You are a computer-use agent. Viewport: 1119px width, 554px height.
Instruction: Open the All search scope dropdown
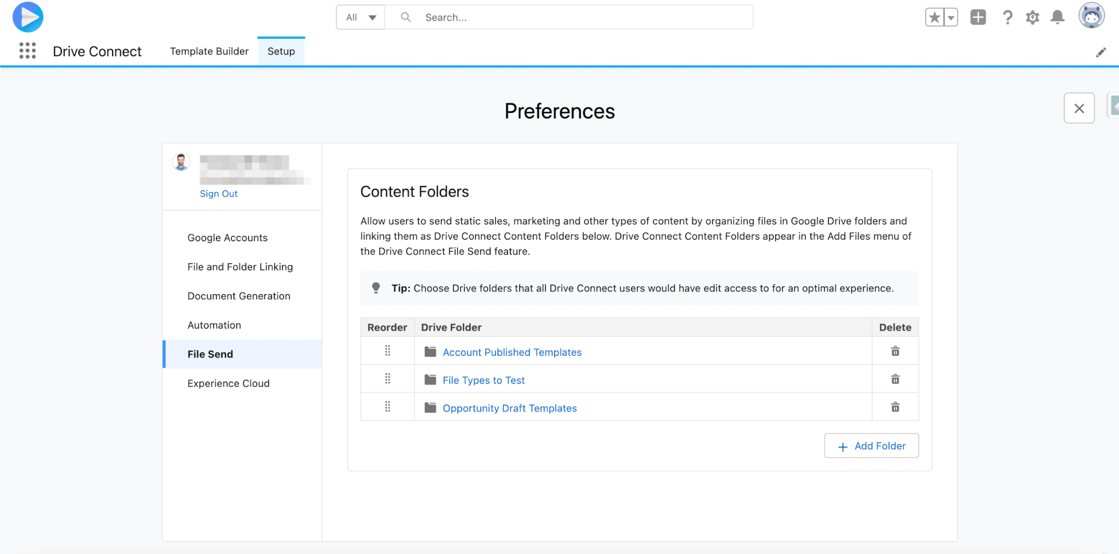(x=361, y=17)
